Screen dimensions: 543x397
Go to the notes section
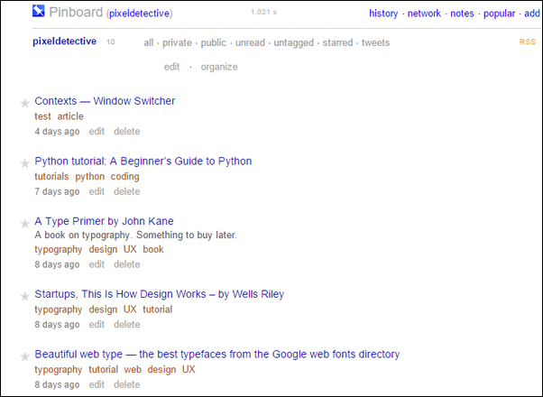[x=462, y=14]
